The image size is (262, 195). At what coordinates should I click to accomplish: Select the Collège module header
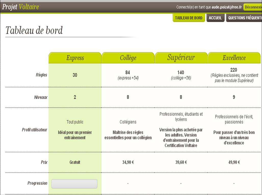[128, 58]
